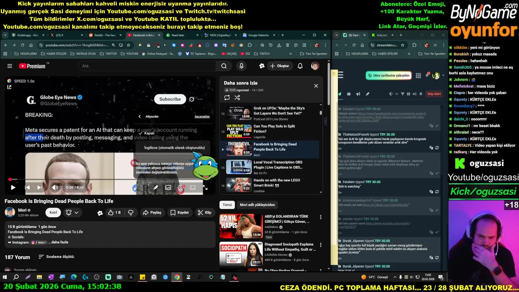The height and width of the screenshot is (292, 519).
Task: Open options for Diagnosed Sociopath video
Action: (320, 245)
